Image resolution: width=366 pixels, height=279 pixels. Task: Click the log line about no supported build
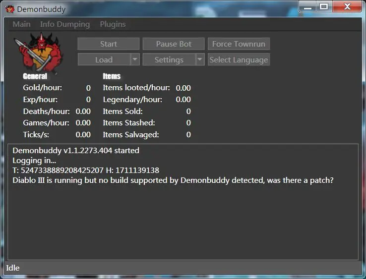[x=173, y=180]
